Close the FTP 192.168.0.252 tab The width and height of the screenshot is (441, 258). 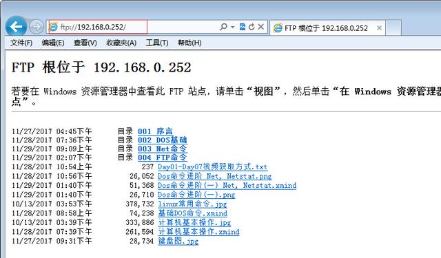click(379, 28)
